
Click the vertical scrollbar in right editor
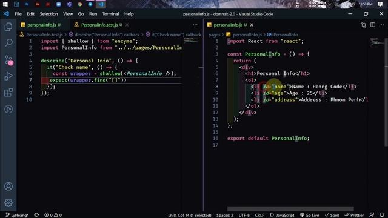pos(386,91)
